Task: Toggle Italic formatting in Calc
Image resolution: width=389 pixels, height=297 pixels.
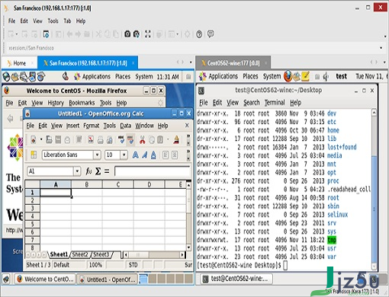Action: tap(144, 155)
